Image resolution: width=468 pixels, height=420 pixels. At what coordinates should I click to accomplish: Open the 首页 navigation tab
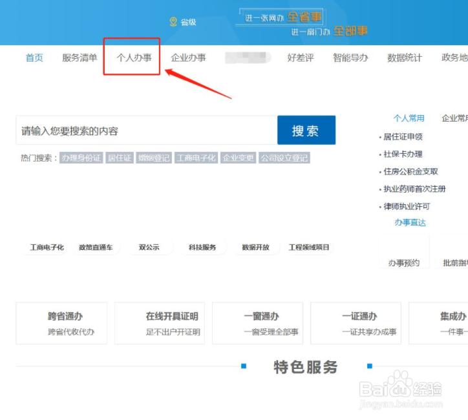click(x=34, y=58)
